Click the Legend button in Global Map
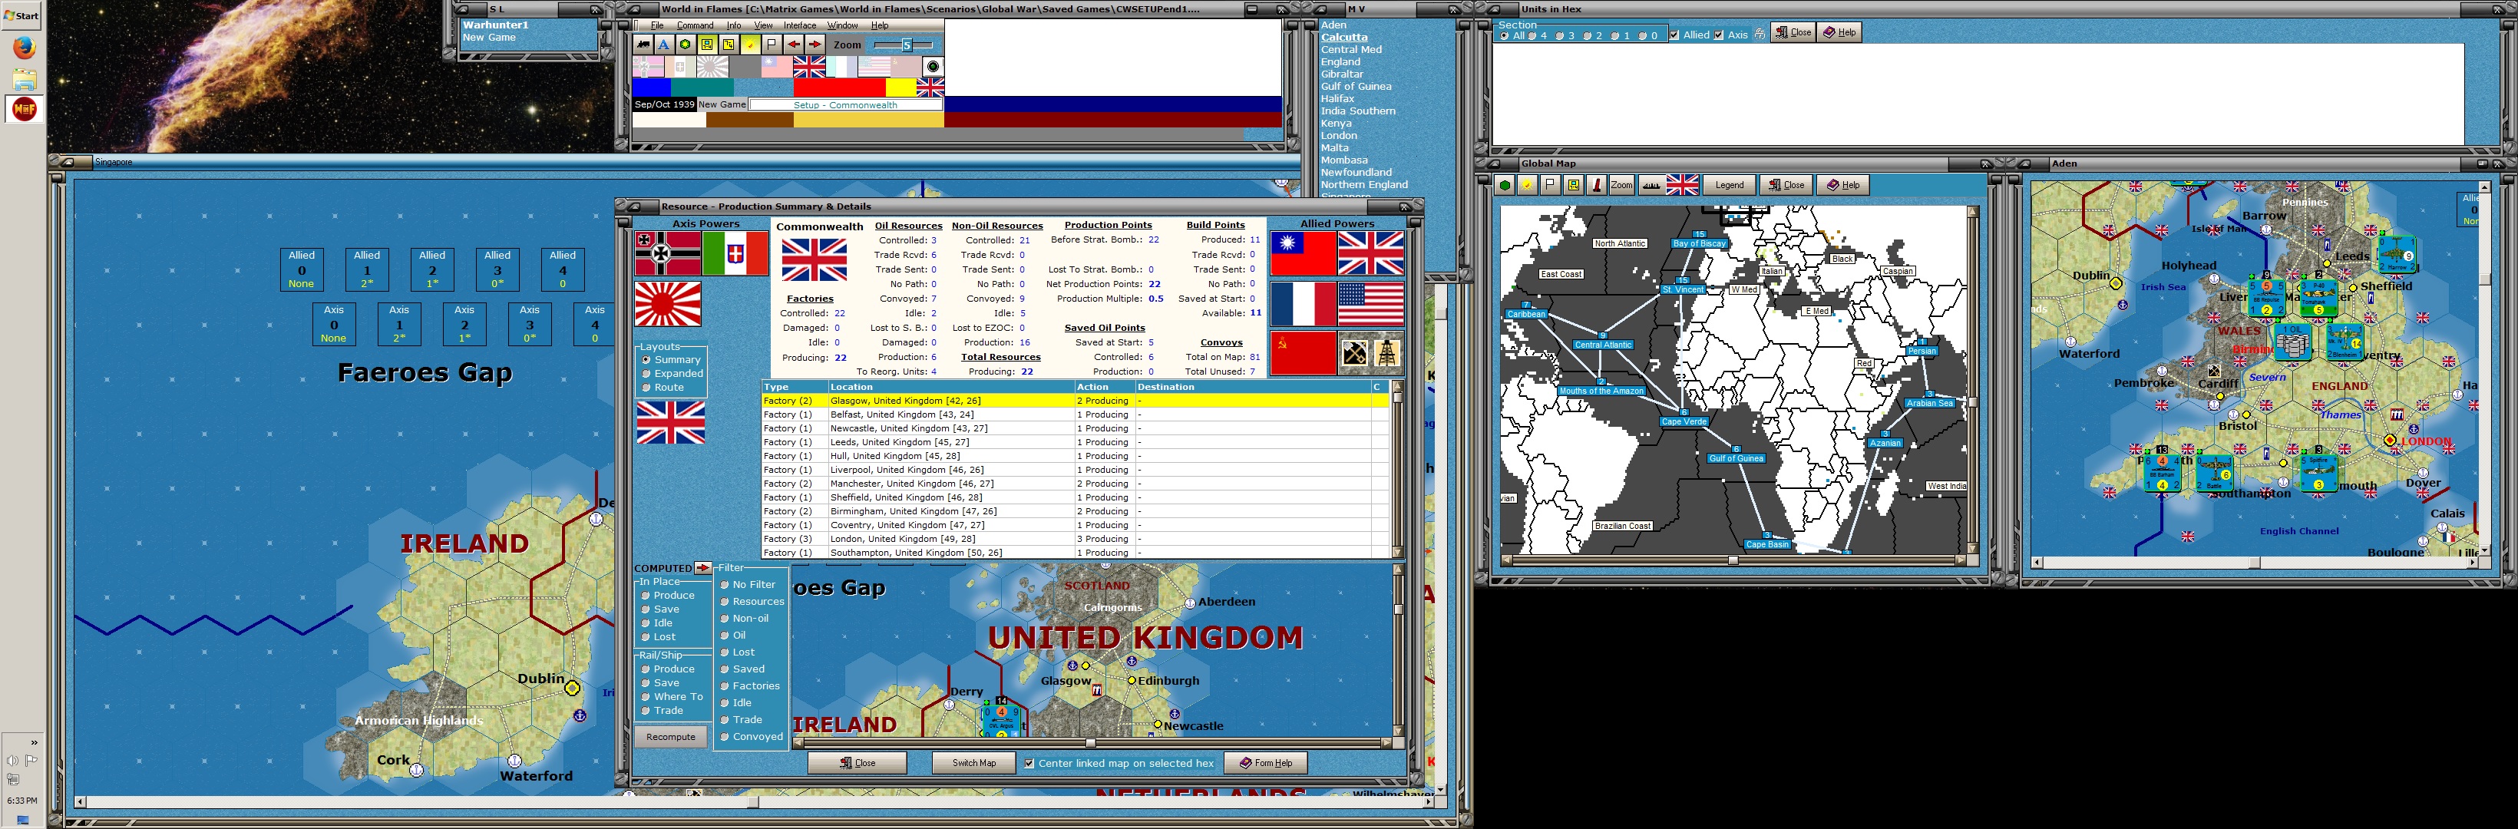This screenshot has height=829, width=2518. click(1729, 185)
